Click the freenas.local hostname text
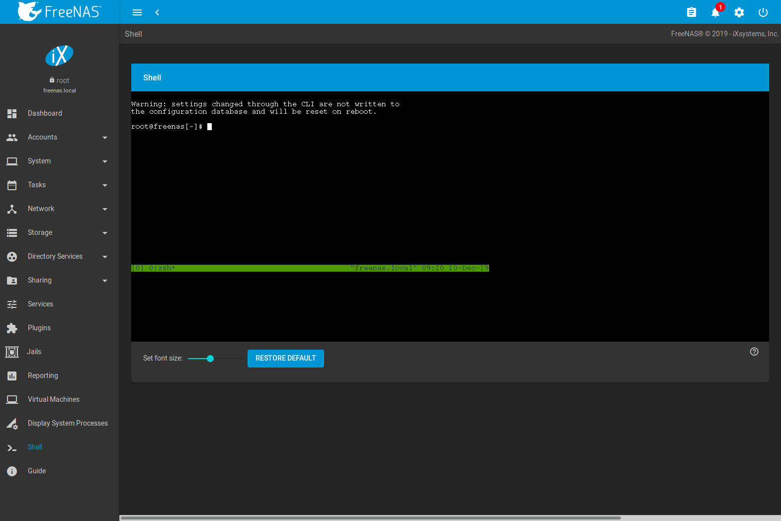 pyautogui.click(x=60, y=90)
